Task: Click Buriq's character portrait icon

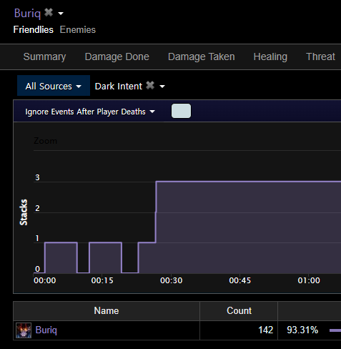Action: pyautogui.click(x=24, y=330)
